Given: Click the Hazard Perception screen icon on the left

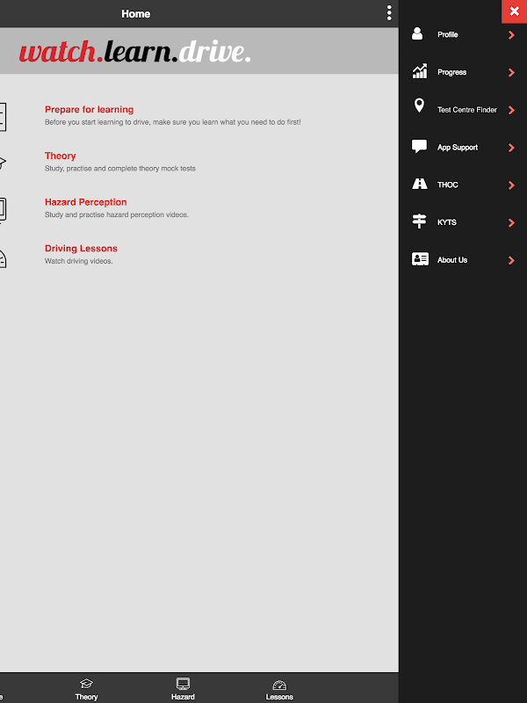Looking at the screenshot, I should (x=3, y=210).
